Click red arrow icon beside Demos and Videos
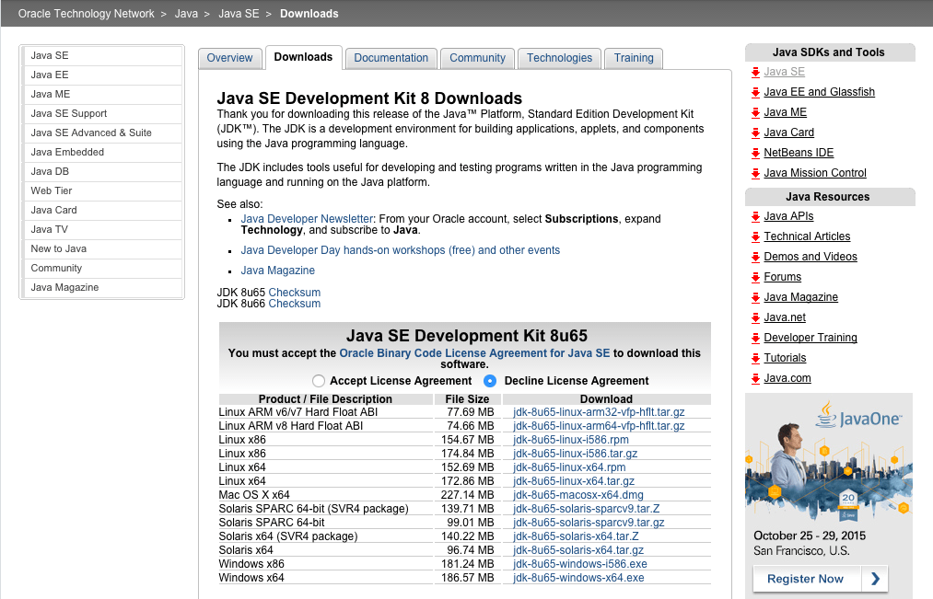933x599 pixels. (755, 258)
